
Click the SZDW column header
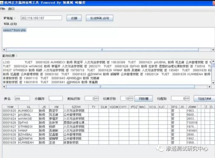tap(76, 107)
